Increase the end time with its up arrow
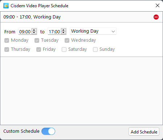 point(64,30)
